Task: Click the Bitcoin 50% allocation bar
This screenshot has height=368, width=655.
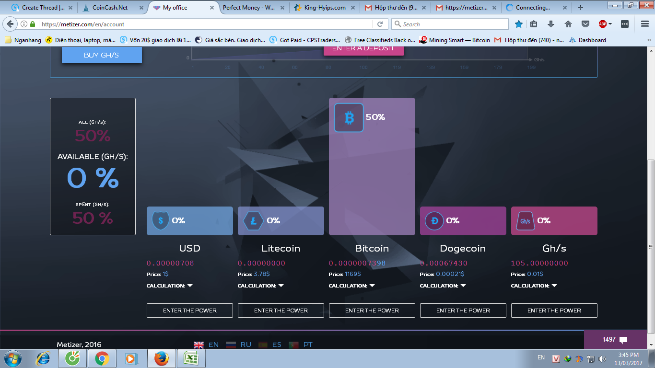Action: (x=372, y=167)
